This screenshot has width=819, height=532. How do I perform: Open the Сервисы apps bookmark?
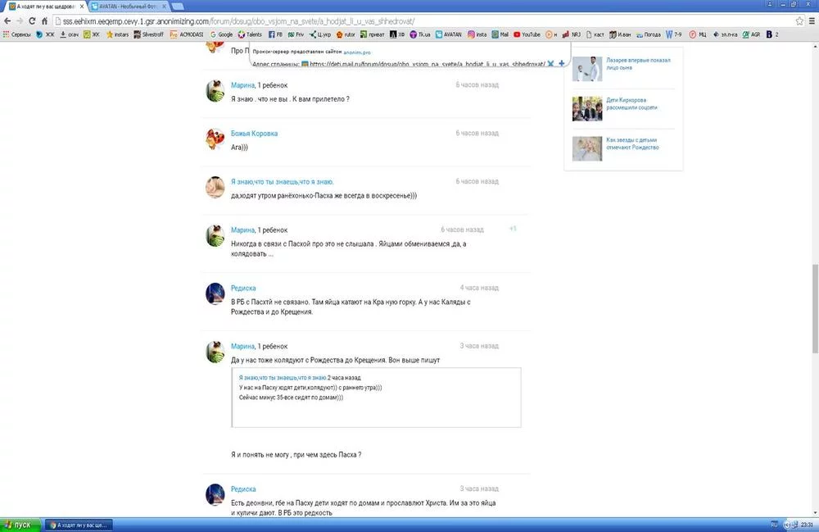pos(17,34)
